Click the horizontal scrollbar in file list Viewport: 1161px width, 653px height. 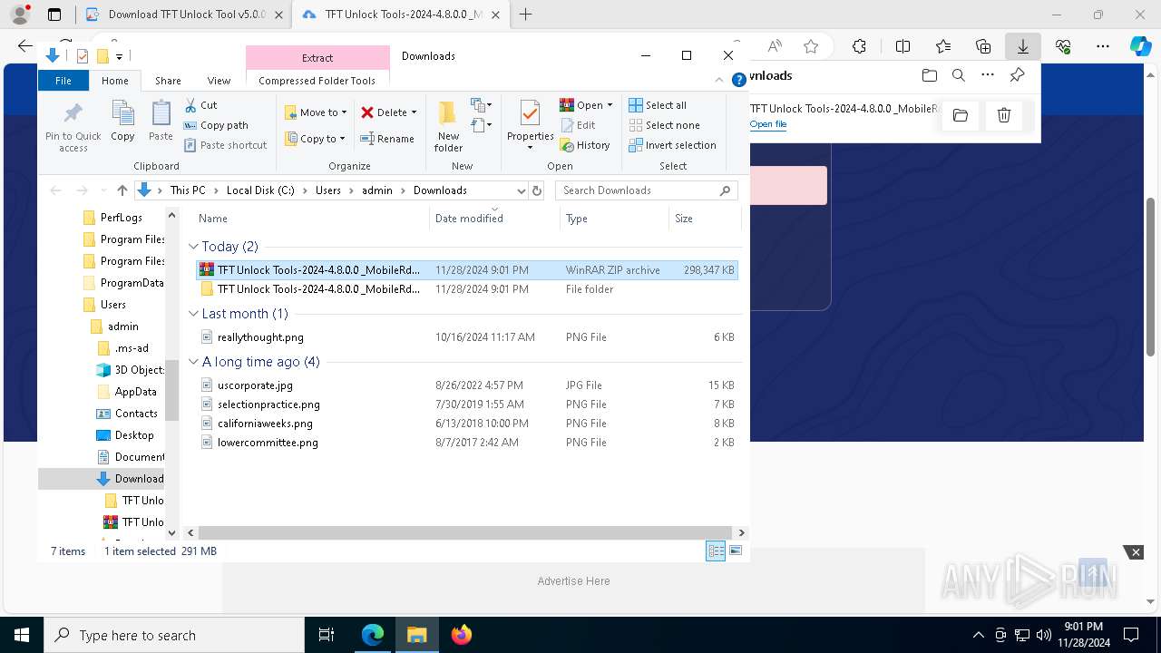tap(464, 532)
